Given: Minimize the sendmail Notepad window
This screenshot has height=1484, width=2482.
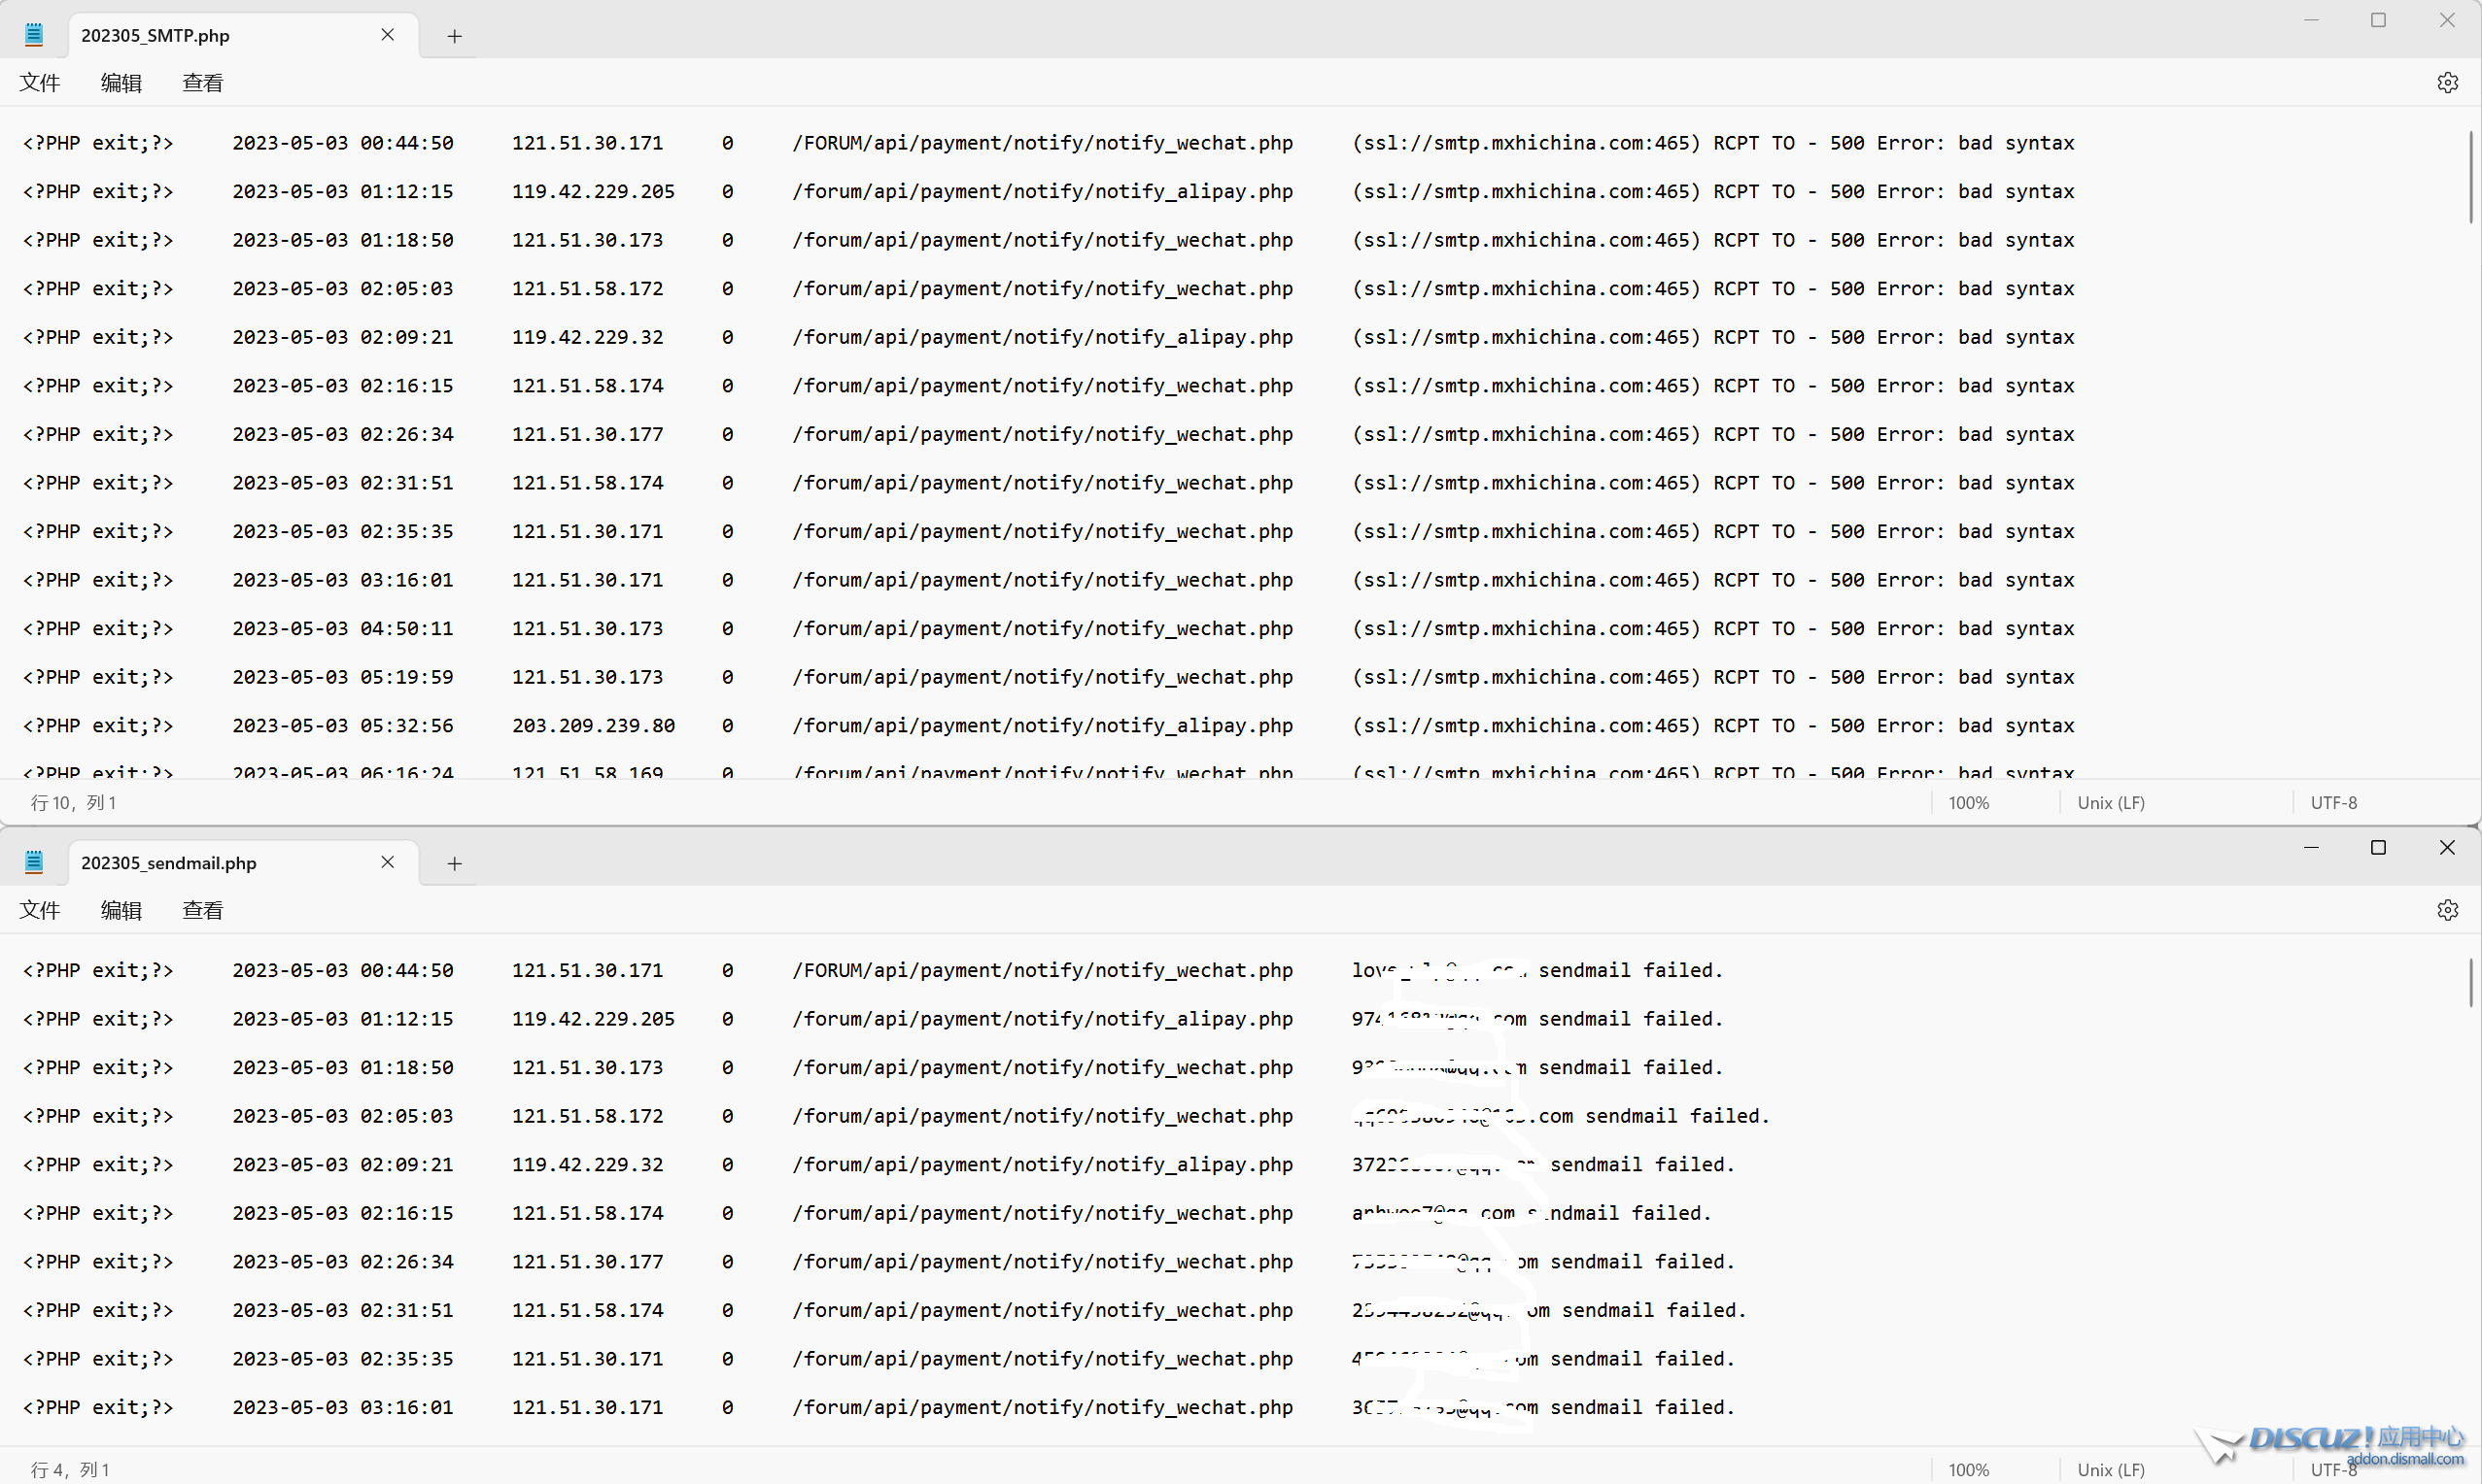Looking at the screenshot, I should pyautogui.click(x=2311, y=848).
